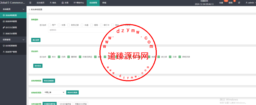Click the 系统日志管理 icon in the sidebar
This screenshot has height=105, width=256.
click(x=4, y=34)
